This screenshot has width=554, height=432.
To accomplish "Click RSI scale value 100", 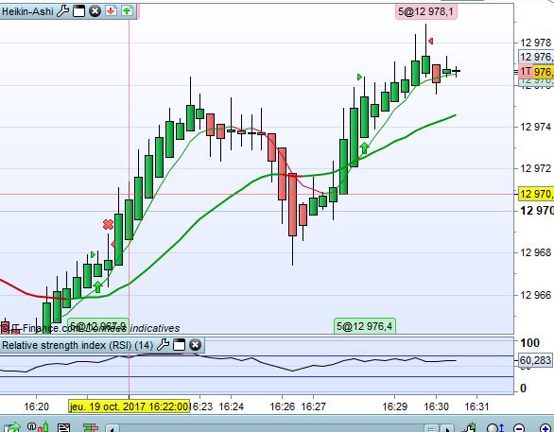I will [x=529, y=342].
